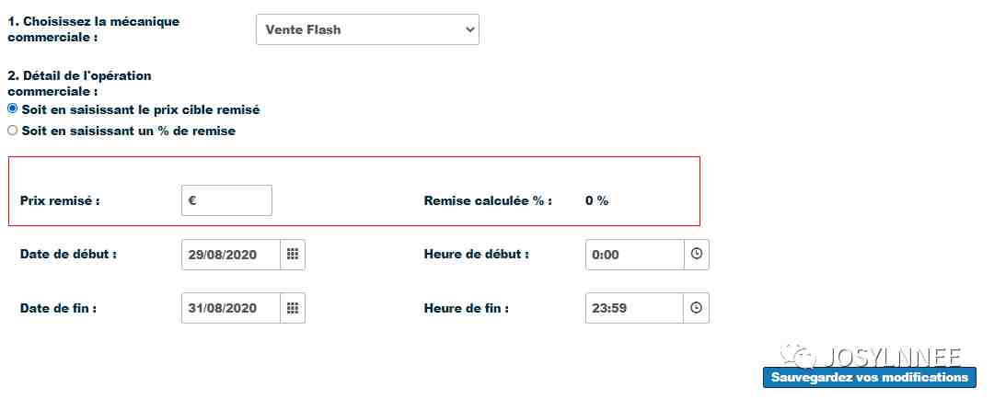This screenshot has height=399, width=994.
Task: Focus the Prix remisé euro input field
Action: 227,200
